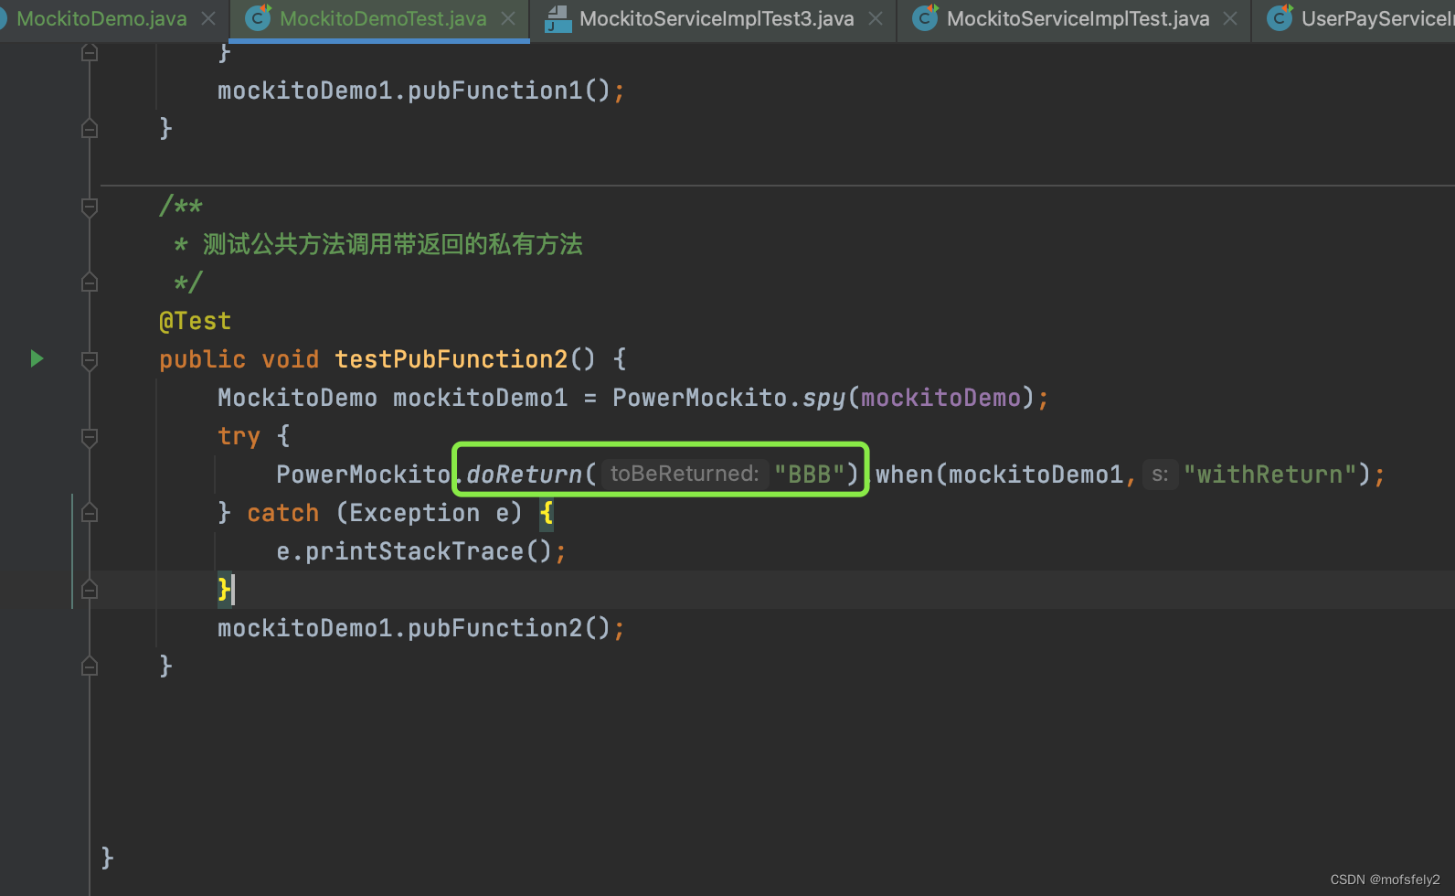Collapse the try block fold marker

click(90, 438)
